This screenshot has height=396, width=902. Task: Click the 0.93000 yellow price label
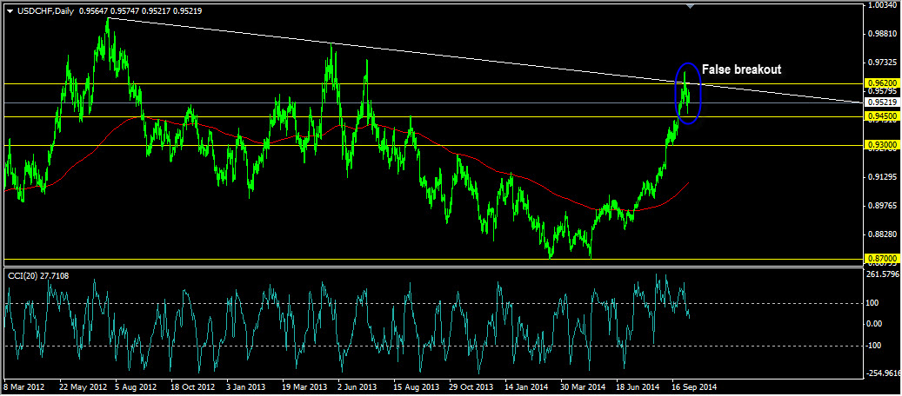pyautogui.click(x=881, y=145)
